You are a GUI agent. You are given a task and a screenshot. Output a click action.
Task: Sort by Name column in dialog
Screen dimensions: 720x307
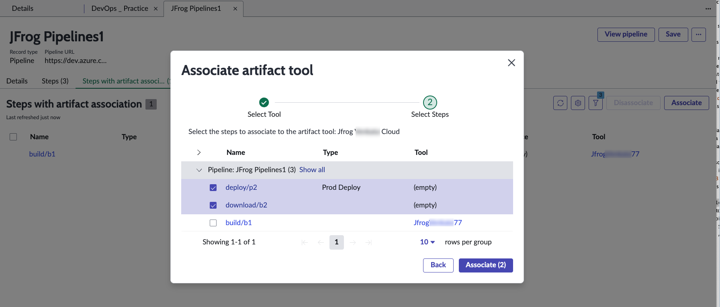pos(236,152)
